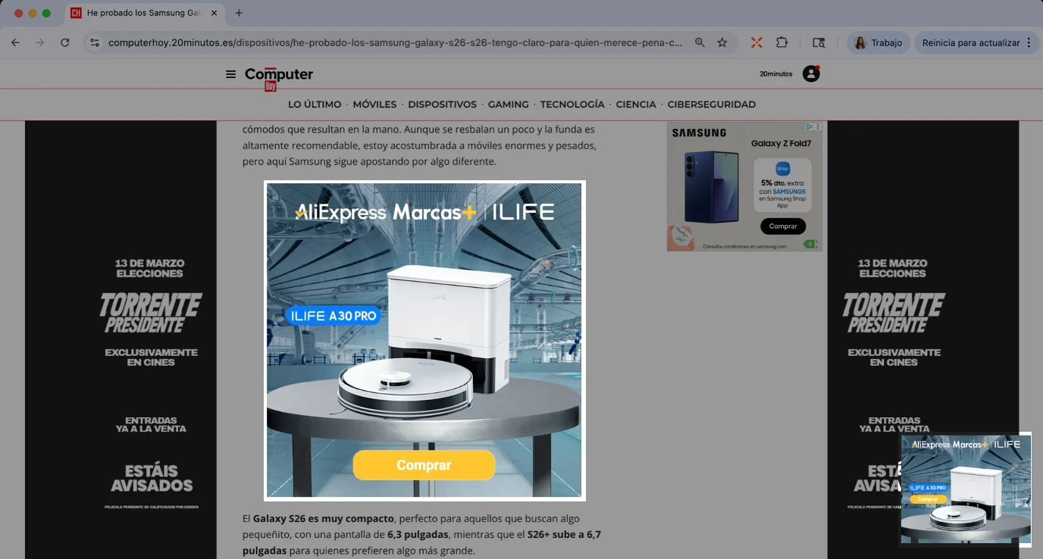Viewport: 1043px width, 559px height.
Task: Open Chrome's three-dot menu
Action: pyautogui.click(x=1029, y=43)
